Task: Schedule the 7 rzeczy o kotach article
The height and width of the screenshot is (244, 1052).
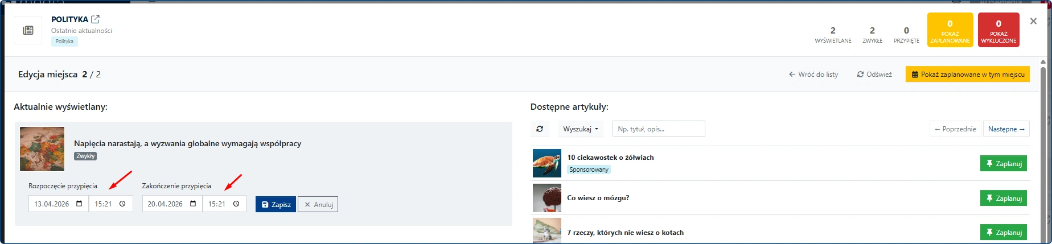Action: click(1004, 232)
